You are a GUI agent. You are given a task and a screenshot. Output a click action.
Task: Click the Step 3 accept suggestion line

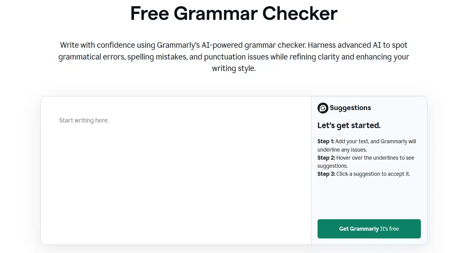pyautogui.click(x=363, y=174)
